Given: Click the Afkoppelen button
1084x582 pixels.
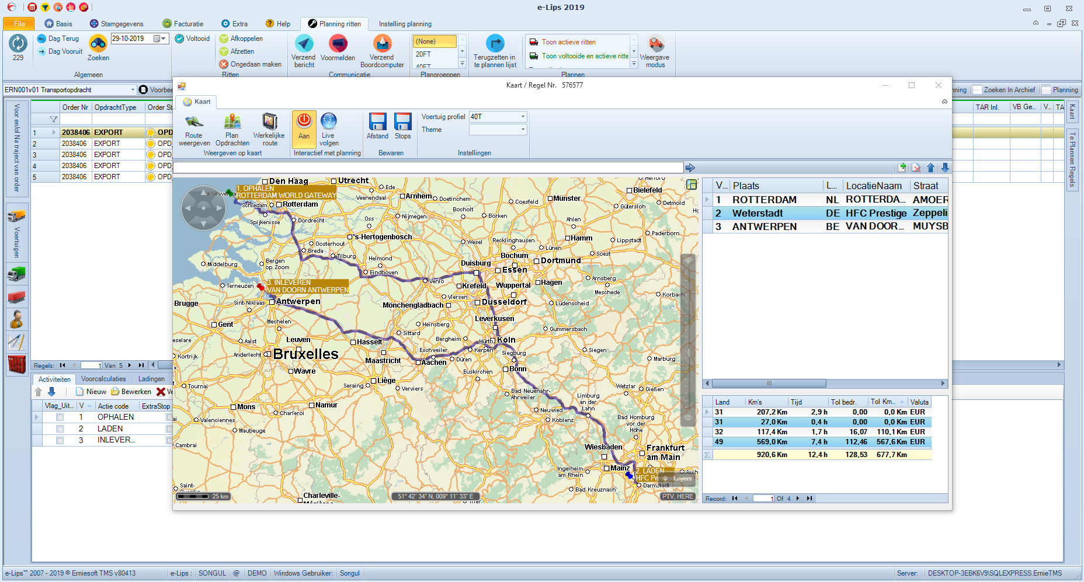Looking at the screenshot, I should coord(241,39).
